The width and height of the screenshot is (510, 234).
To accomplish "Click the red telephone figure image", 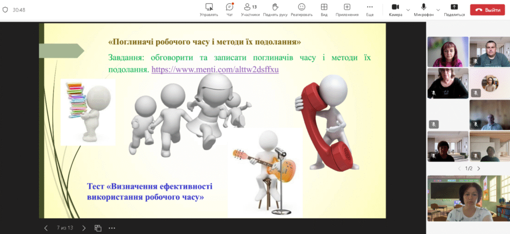I will point(327,123).
